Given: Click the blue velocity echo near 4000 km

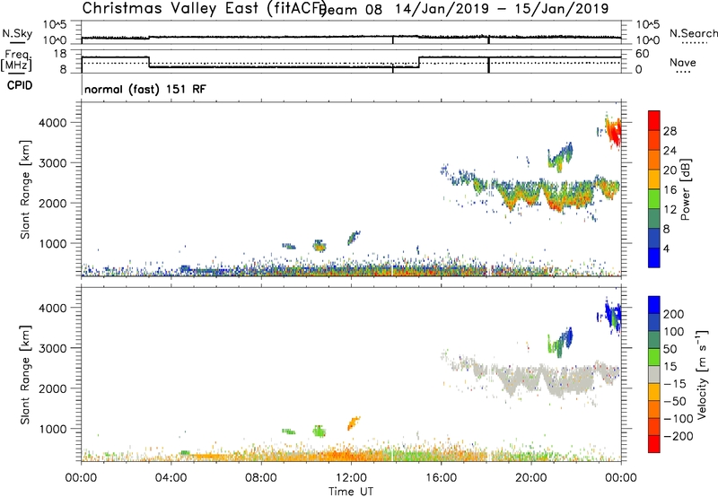Looking at the screenshot, I should (613, 316).
